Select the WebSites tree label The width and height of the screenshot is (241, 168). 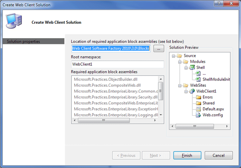click(x=198, y=85)
